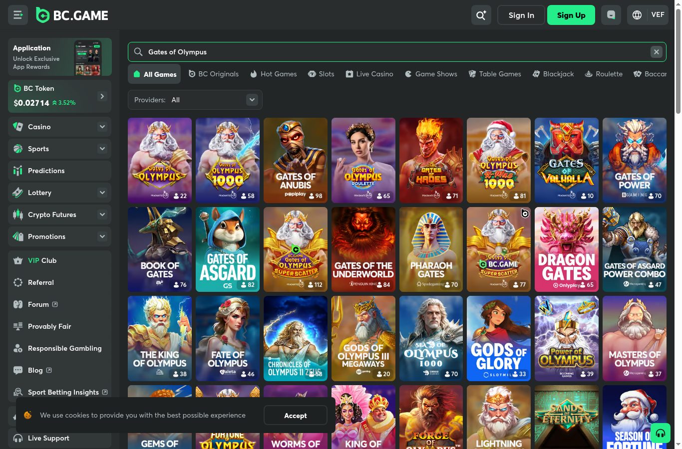Switch to the Game Shows tab
682x449 pixels.
coord(431,74)
